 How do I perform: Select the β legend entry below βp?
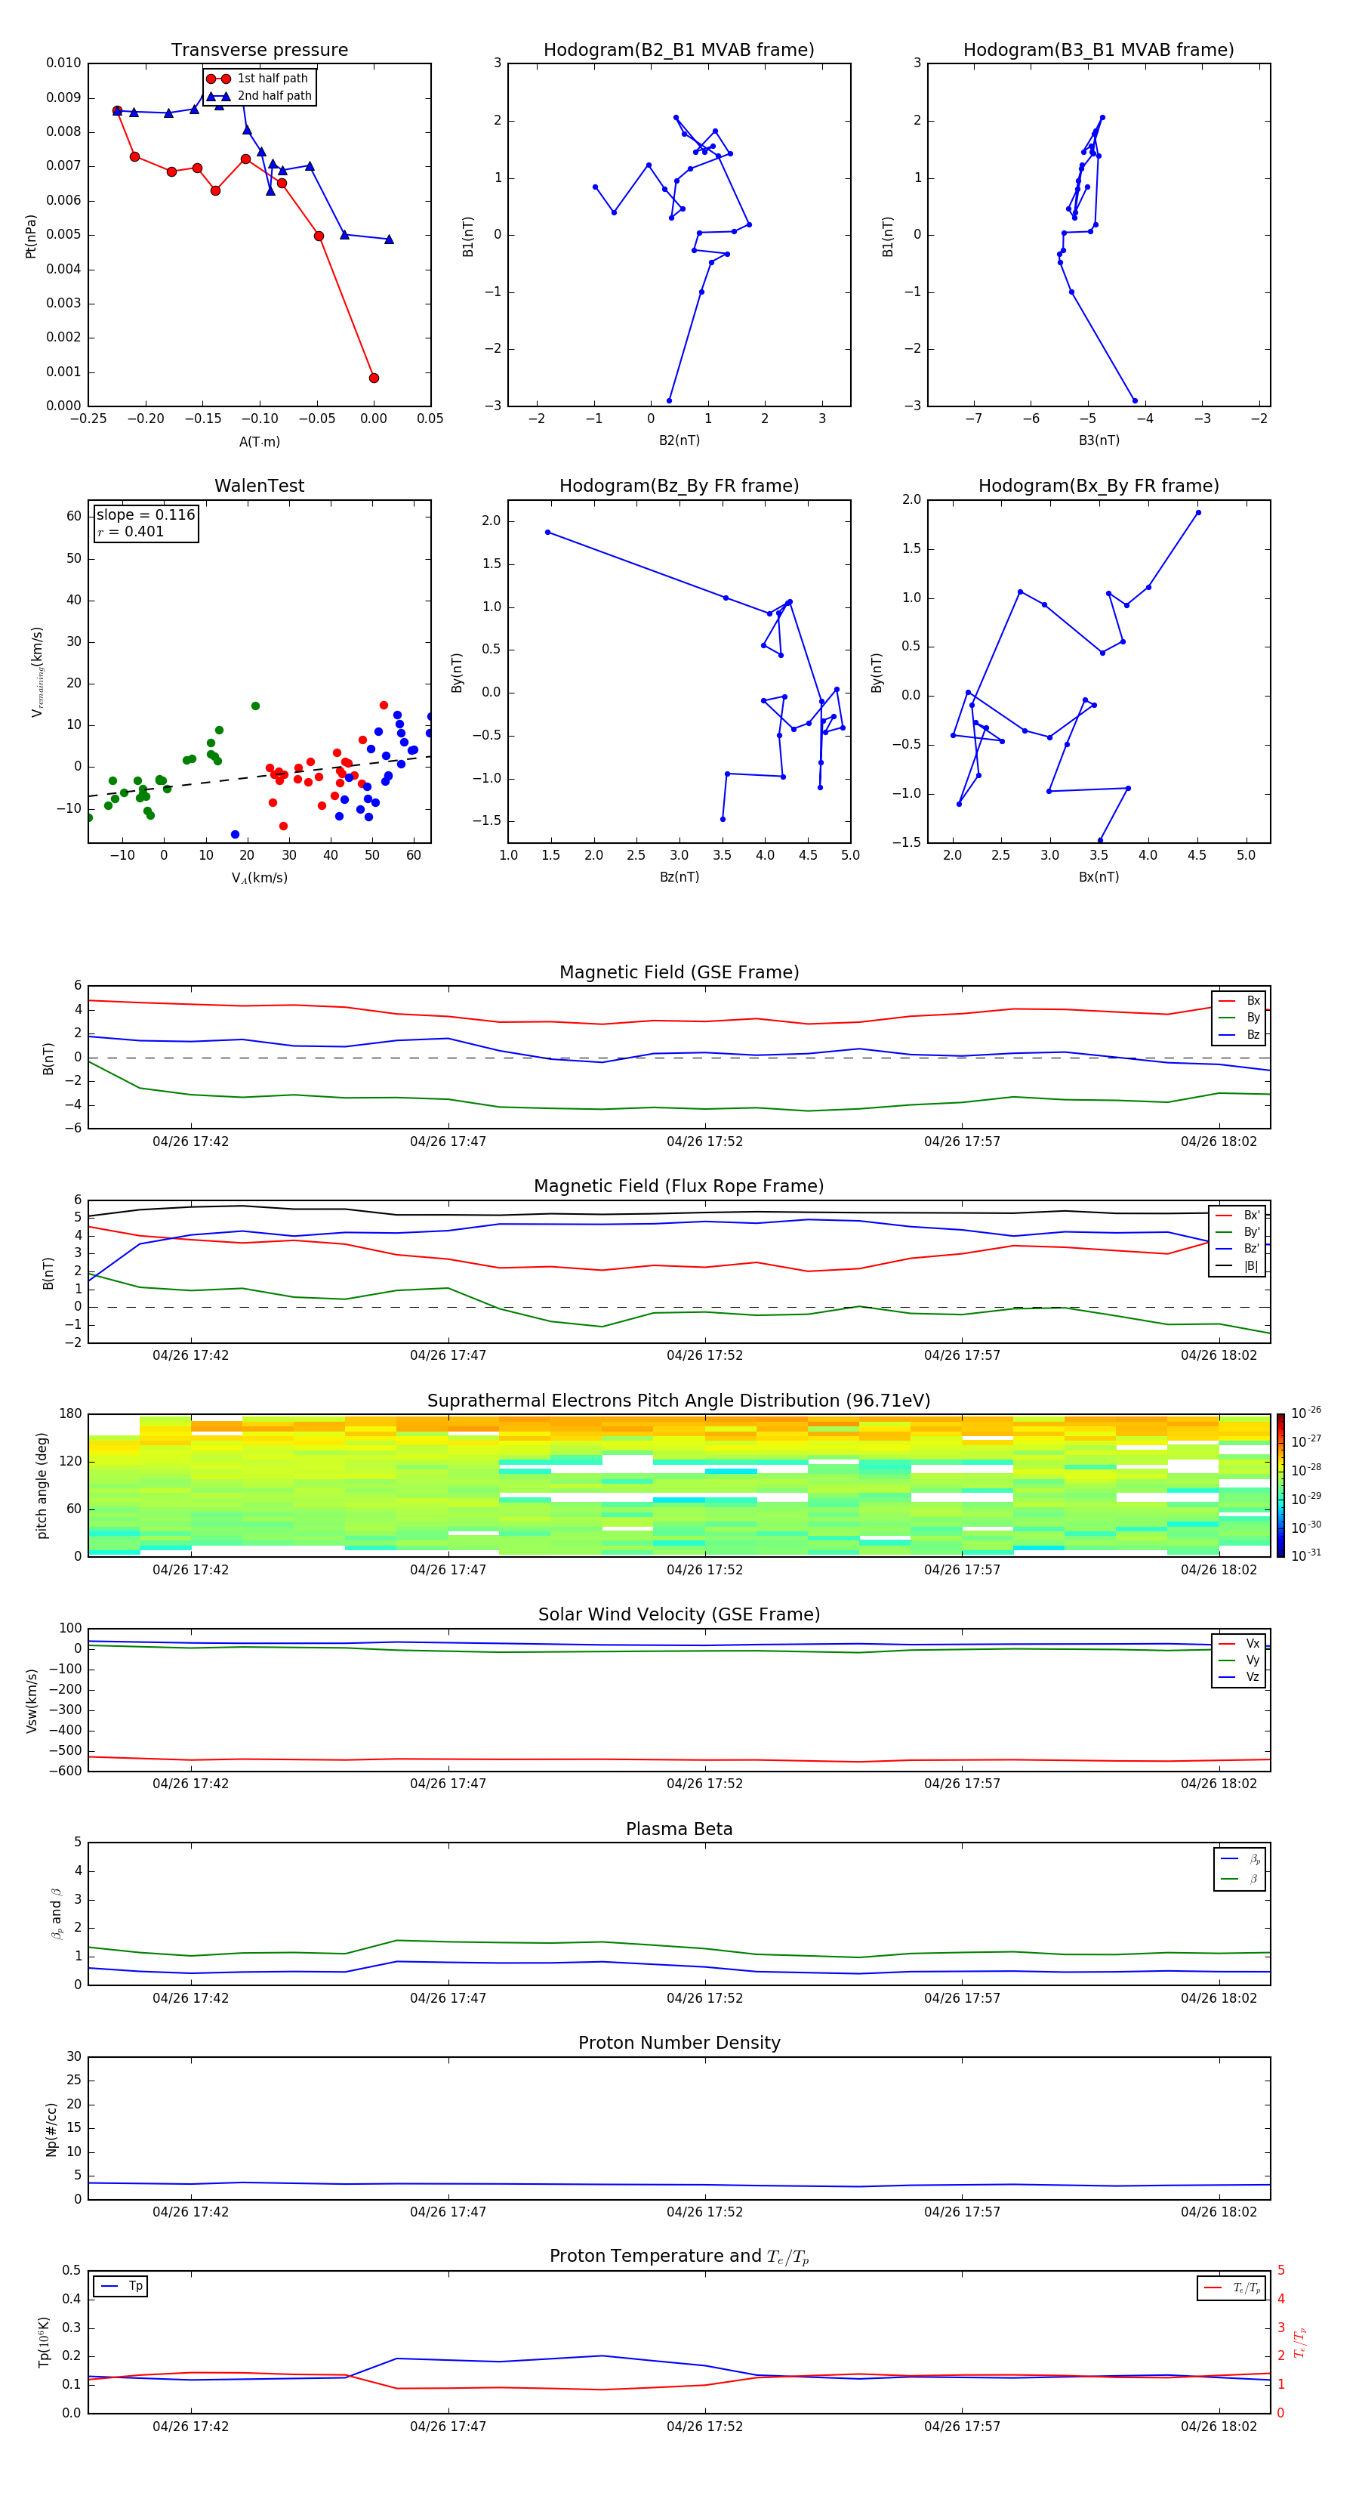[1240, 1879]
